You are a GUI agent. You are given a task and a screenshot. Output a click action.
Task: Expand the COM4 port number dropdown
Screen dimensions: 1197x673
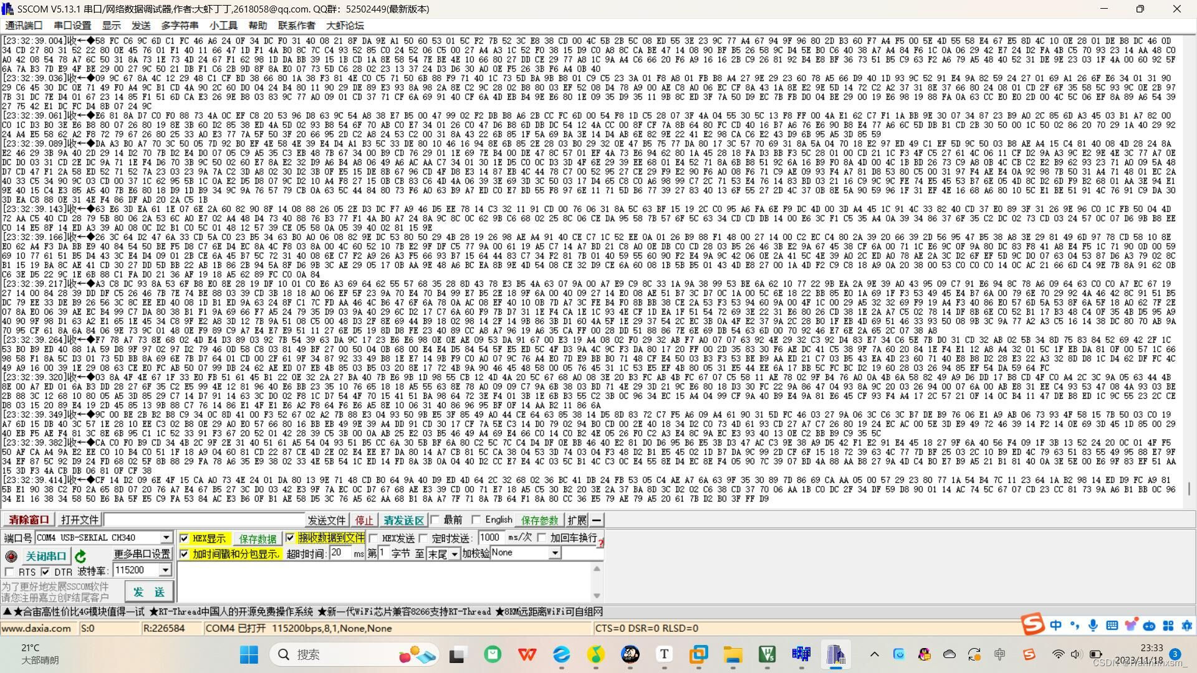pyautogui.click(x=166, y=538)
